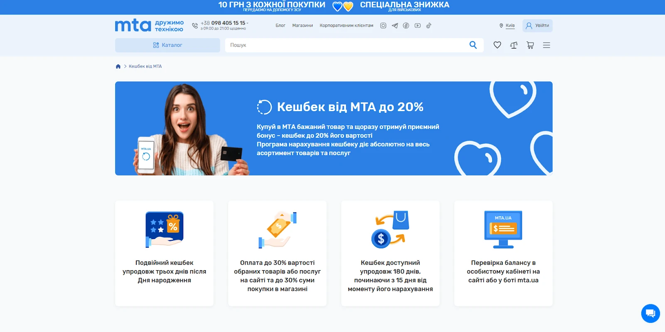The image size is (665, 332).
Task: Open Корпоративним клієнтам page
Action: 346,26
